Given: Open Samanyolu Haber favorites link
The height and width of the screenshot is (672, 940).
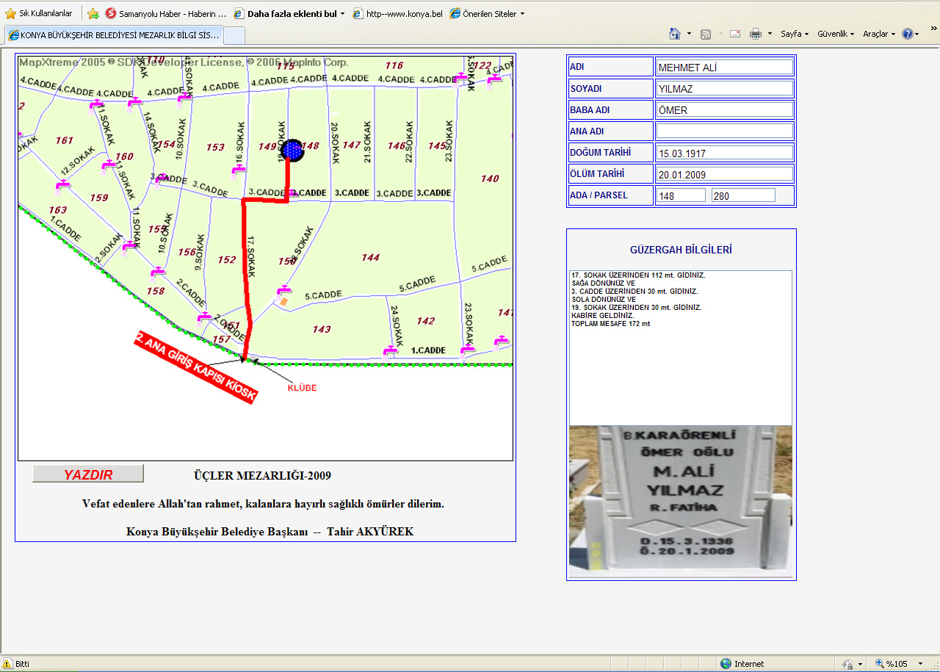Looking at the screenshot, I should pos(166,13).
